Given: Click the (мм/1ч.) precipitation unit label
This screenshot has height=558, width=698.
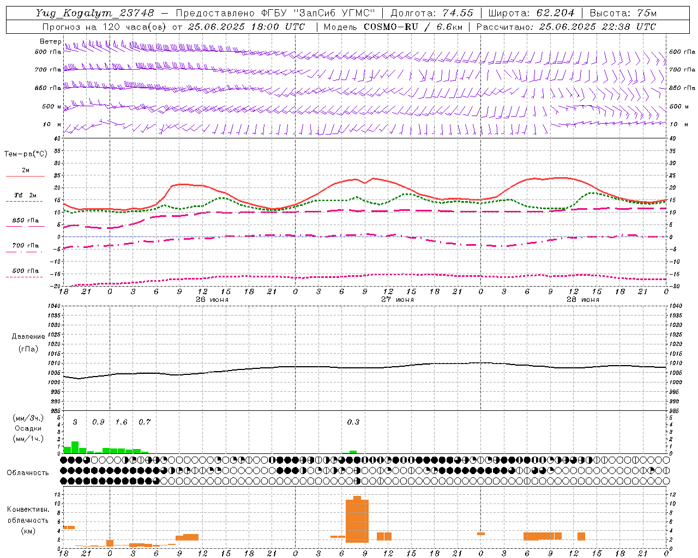Looking at the screenshot, I should coord(28,439).
